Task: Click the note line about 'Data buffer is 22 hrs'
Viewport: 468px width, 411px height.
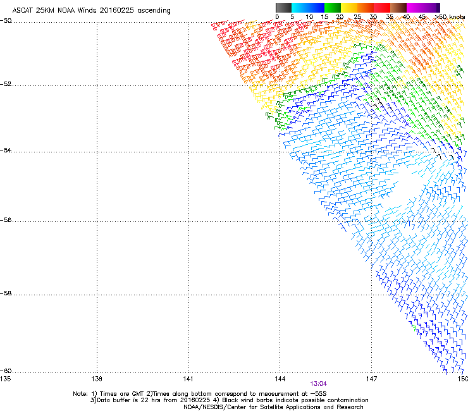Action: coord(229,400)
